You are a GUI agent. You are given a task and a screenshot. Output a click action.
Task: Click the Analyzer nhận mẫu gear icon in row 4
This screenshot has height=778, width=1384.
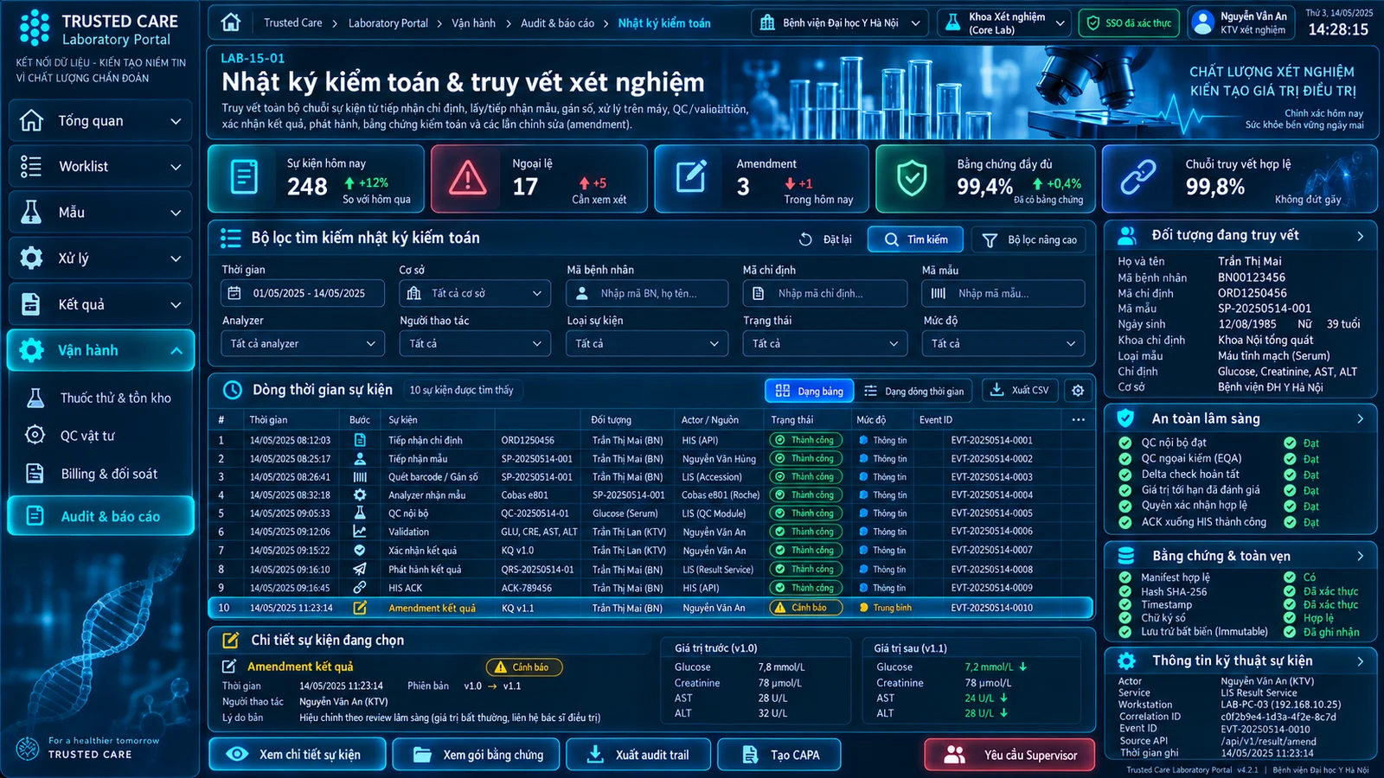[360, 495]
